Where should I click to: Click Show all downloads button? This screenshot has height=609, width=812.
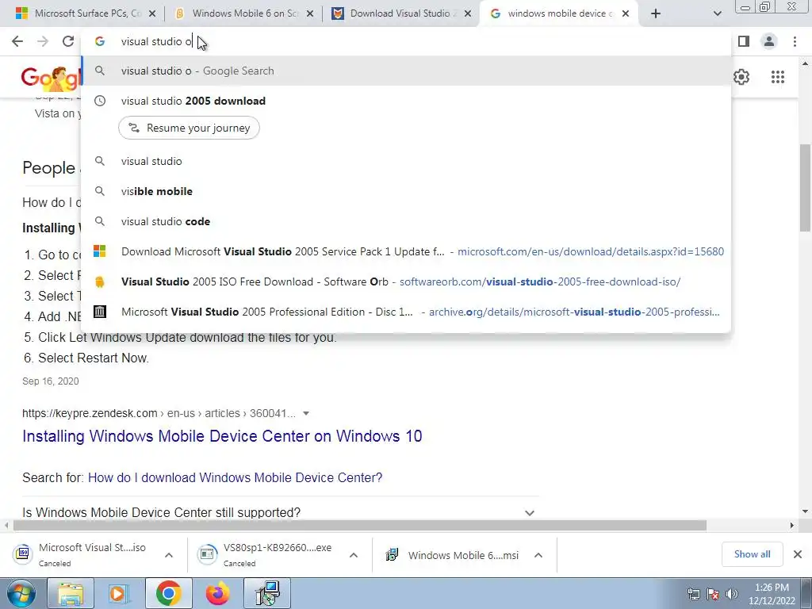(x=752, y=554)
